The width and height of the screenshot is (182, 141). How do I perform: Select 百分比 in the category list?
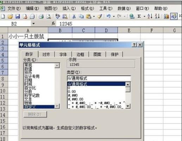pos(30,88)
